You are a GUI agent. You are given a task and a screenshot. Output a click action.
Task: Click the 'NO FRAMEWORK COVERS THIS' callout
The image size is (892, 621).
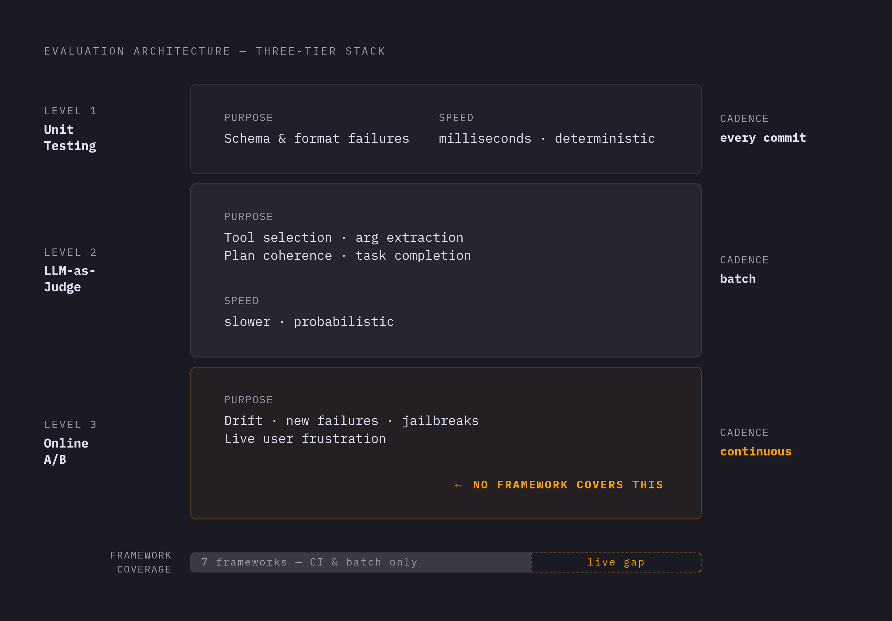click(x=568, y=485)
